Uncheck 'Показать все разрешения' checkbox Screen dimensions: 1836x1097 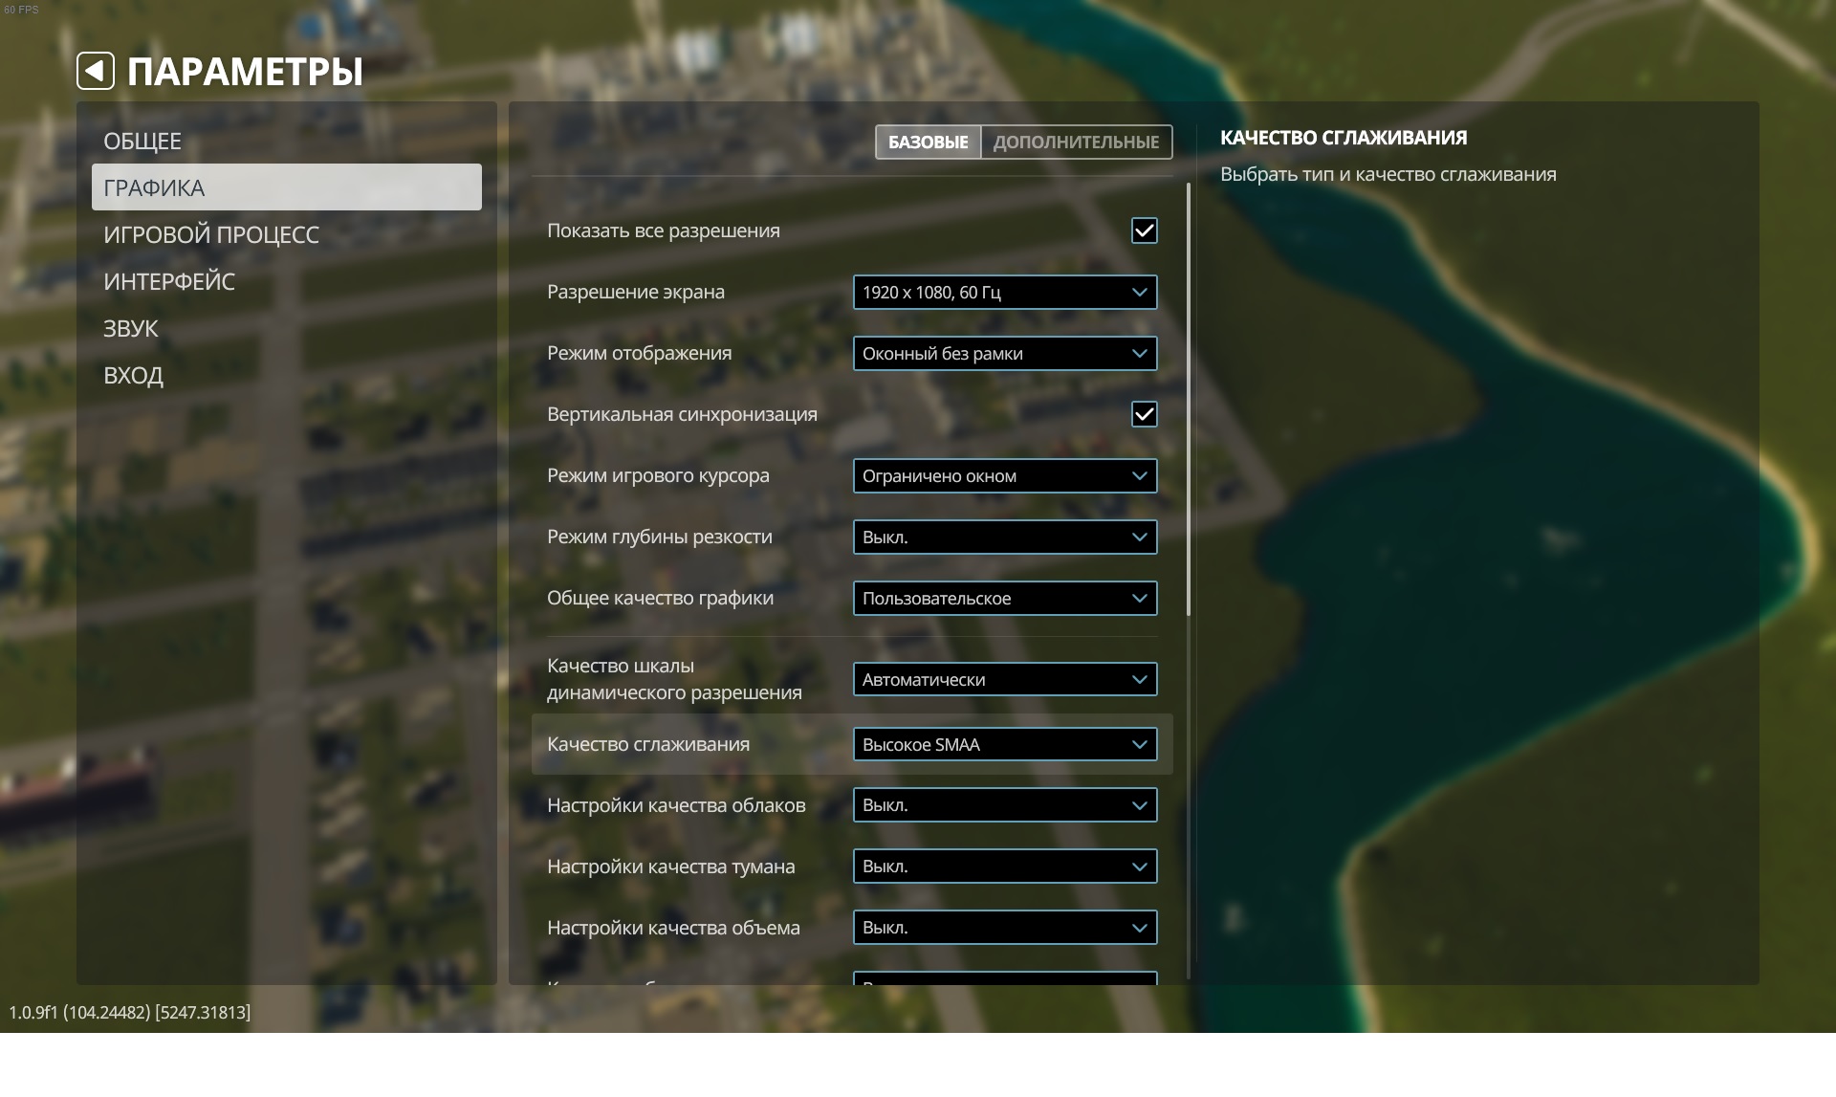pos(1144,230)
